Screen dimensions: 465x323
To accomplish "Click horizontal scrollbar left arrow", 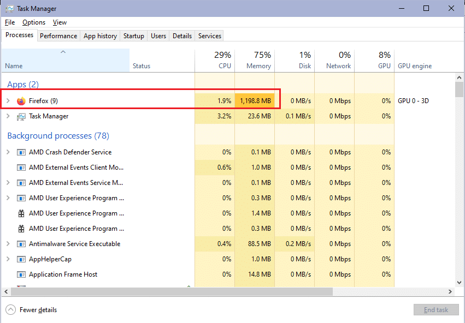I will (6, 291).
